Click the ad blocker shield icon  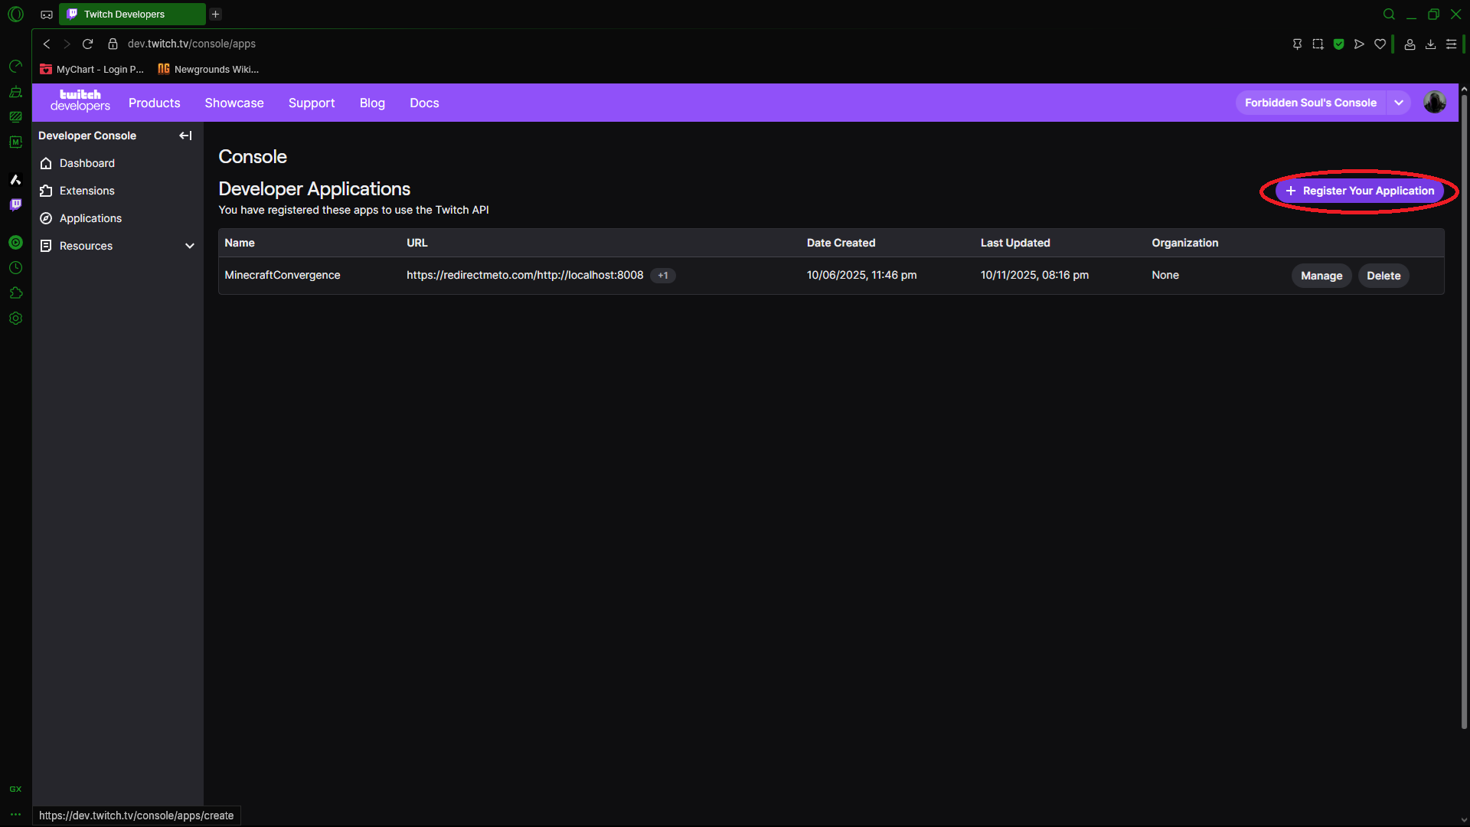point(1338,44)
